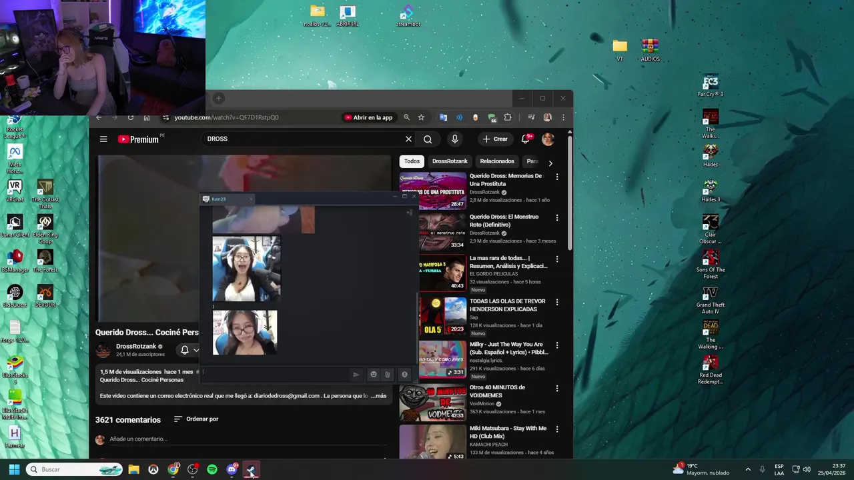Click emoji icon in Kun23 chat window
Screen dimensions: 854x480
(x=374, y=375)
